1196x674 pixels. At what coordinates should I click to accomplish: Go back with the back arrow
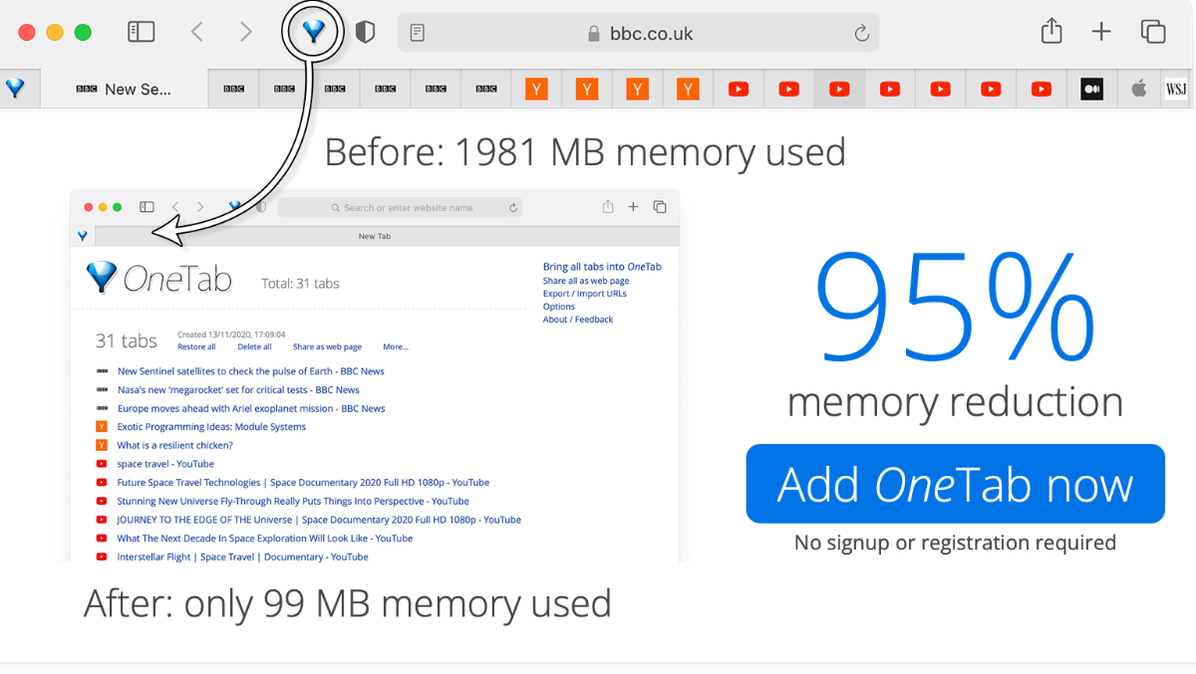point(197,32)
